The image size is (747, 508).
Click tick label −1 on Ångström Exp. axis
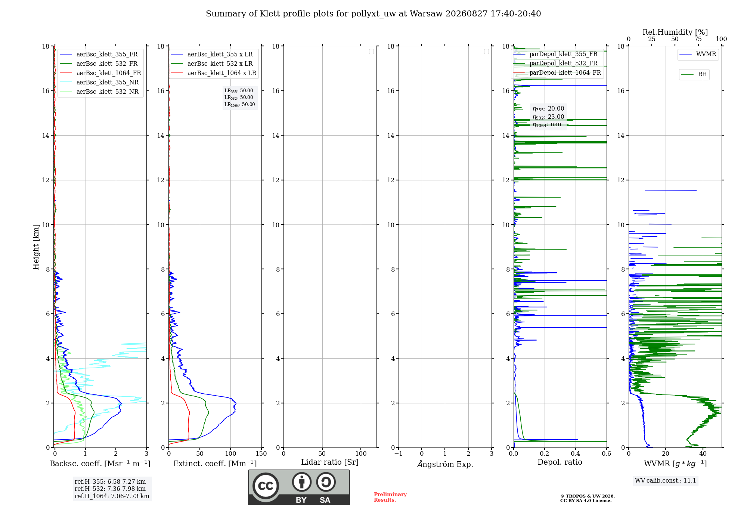399,454
